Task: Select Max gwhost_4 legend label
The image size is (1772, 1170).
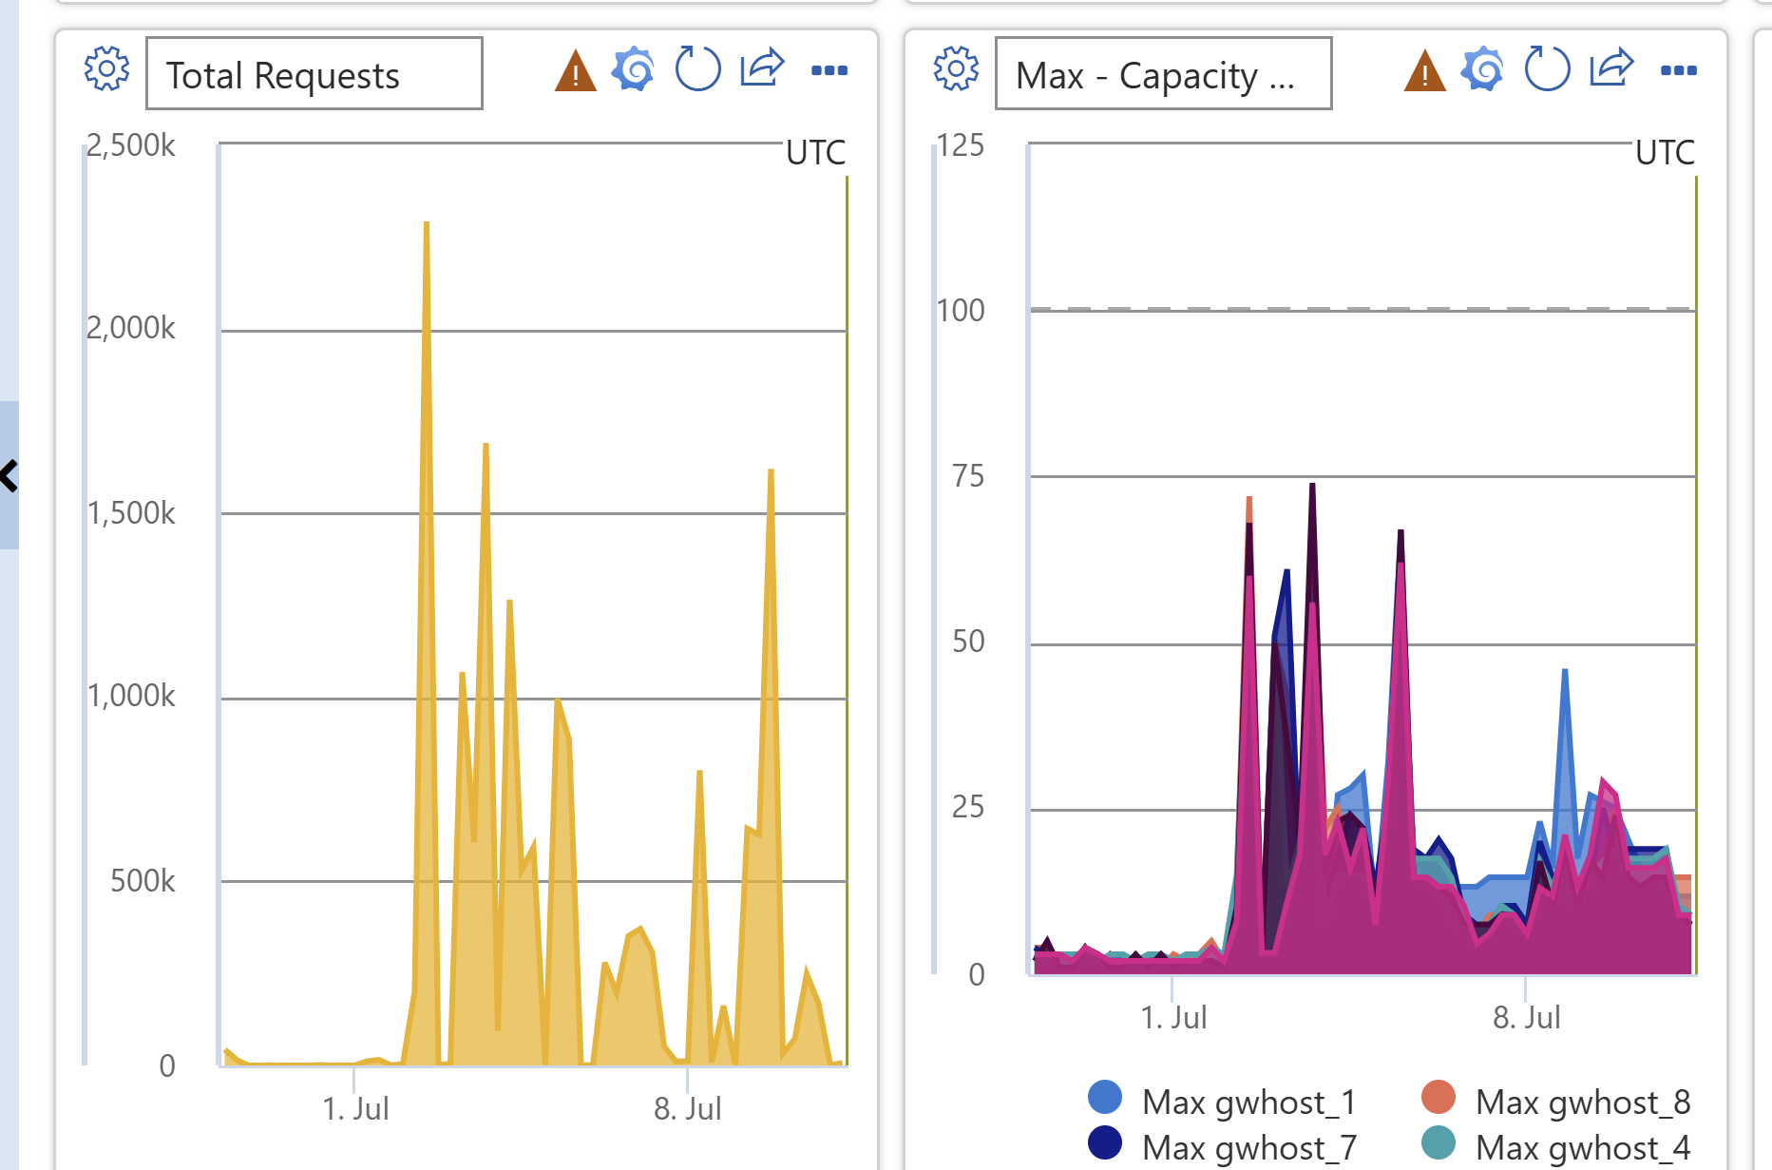Action: pos(1583,1148)
